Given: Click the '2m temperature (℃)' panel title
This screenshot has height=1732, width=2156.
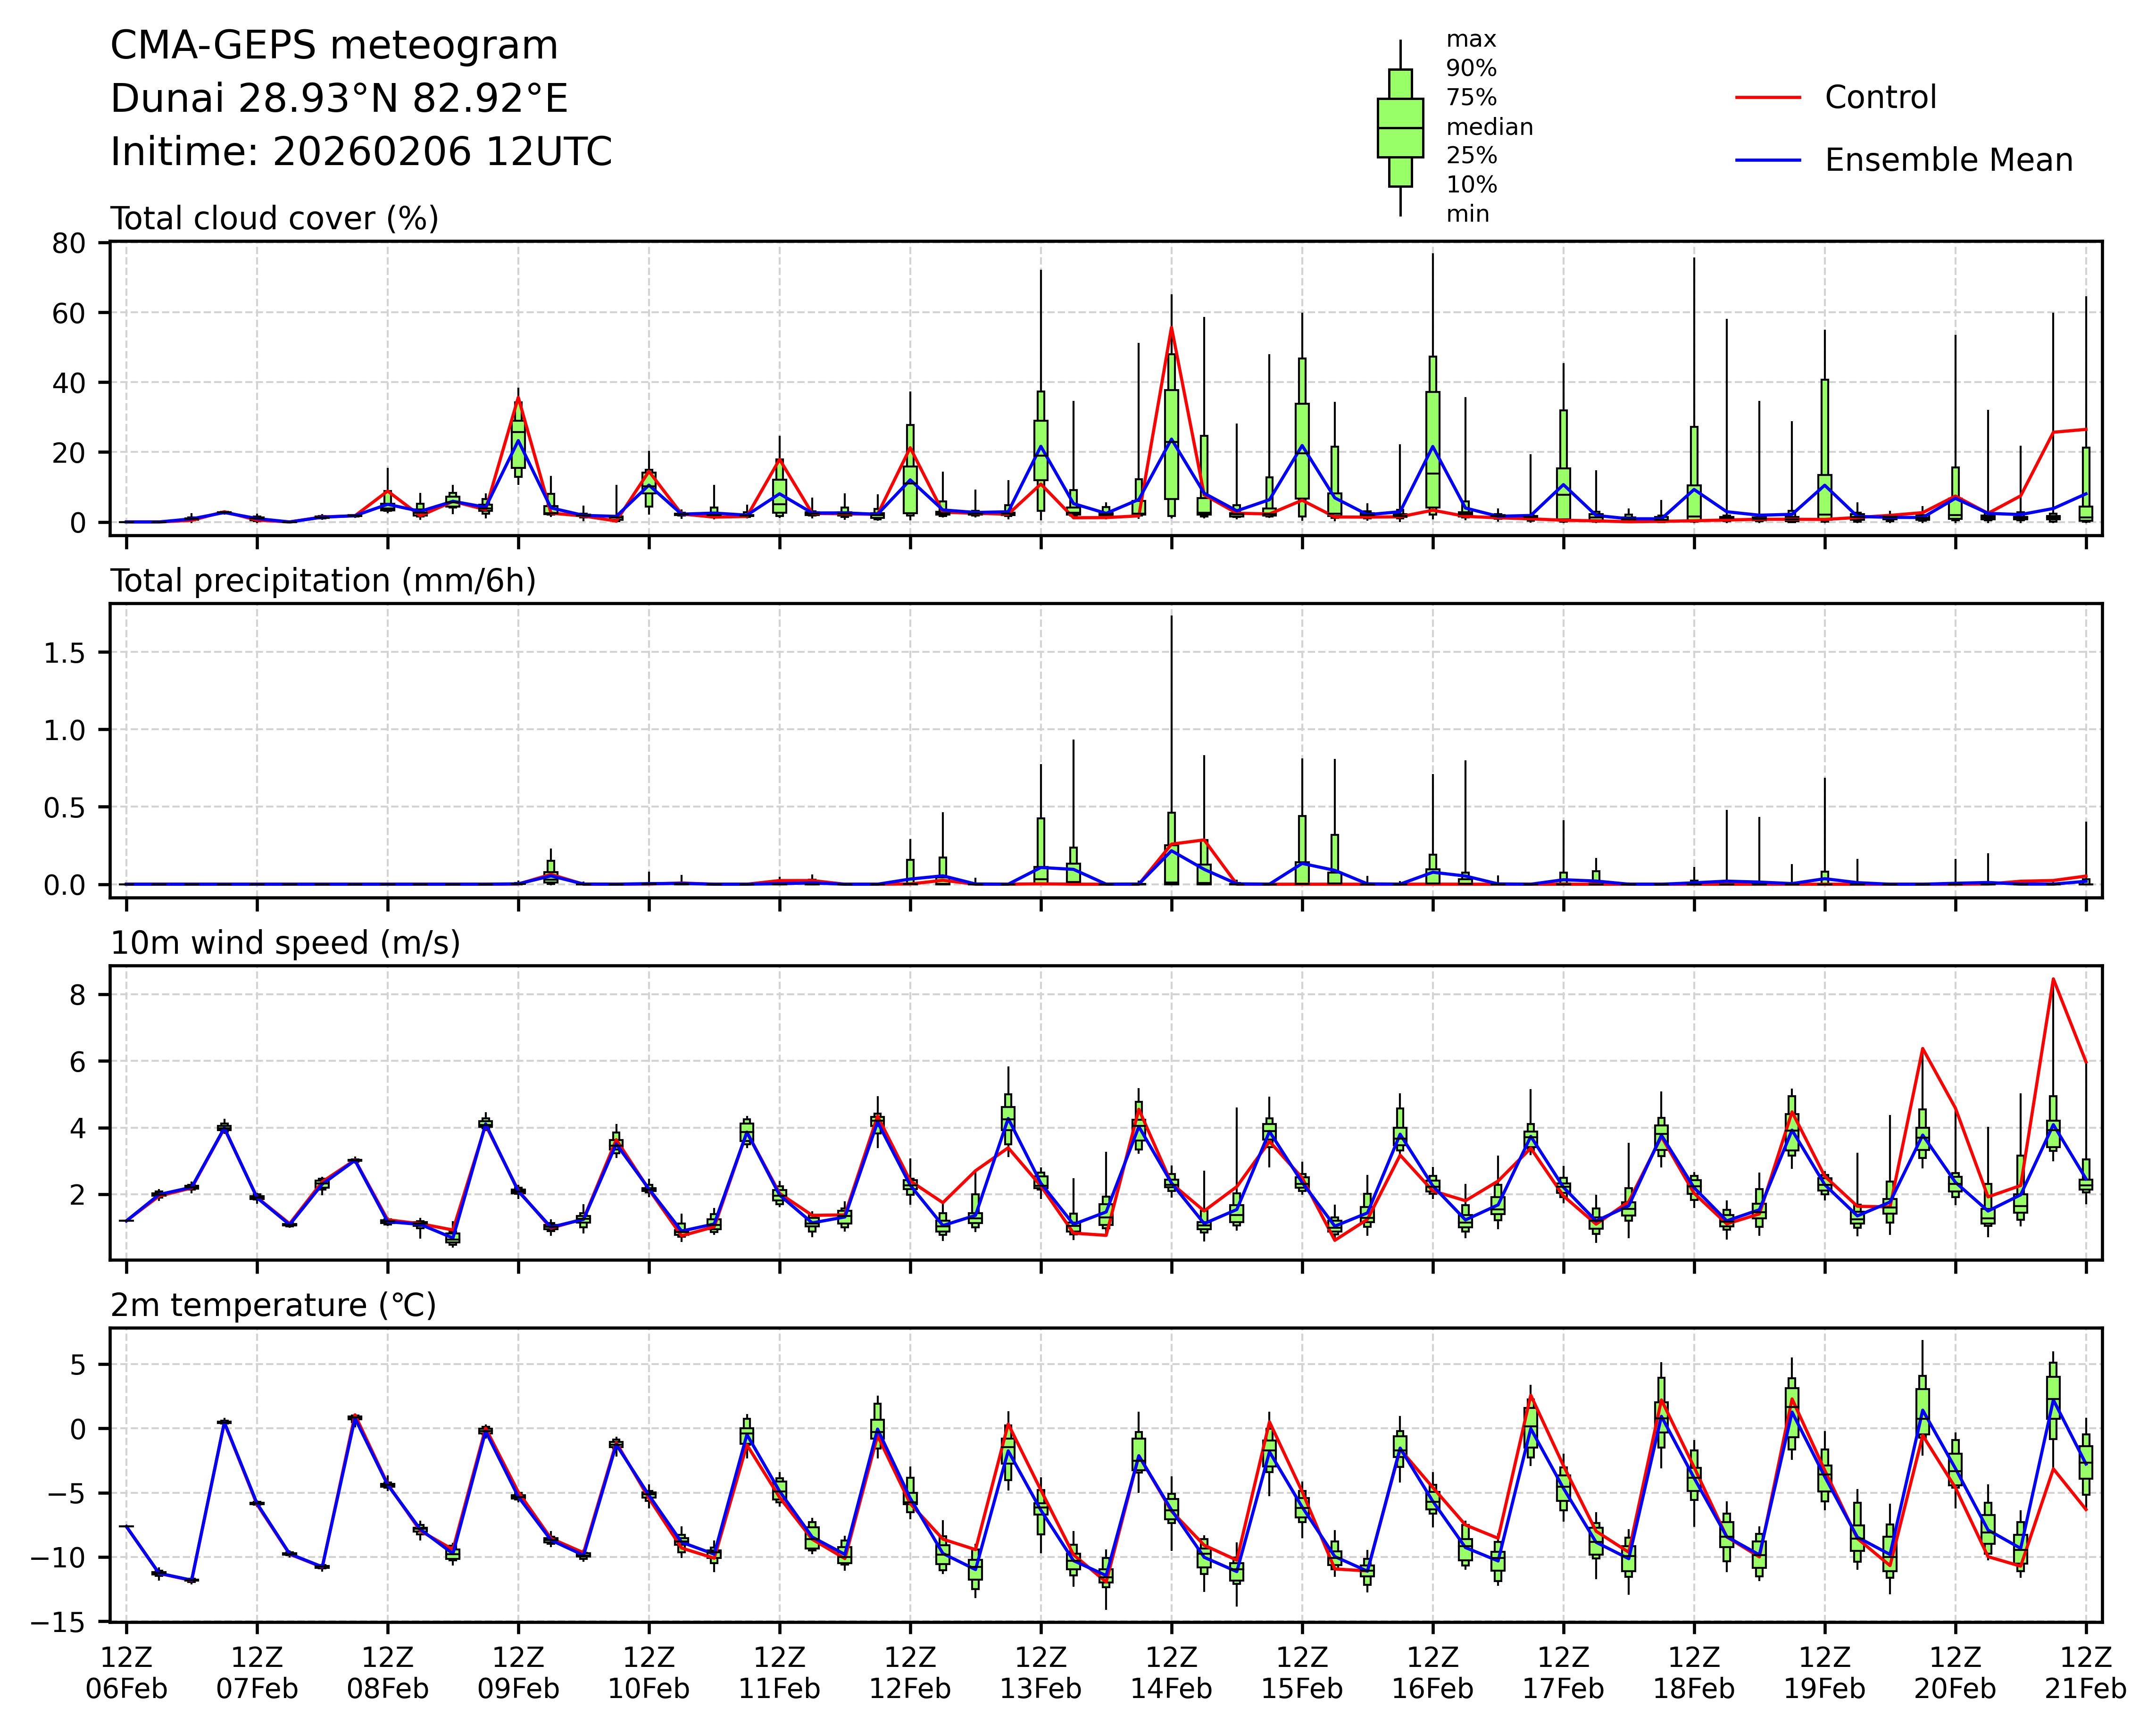Looking at the screenshot, I should 273,1305.
